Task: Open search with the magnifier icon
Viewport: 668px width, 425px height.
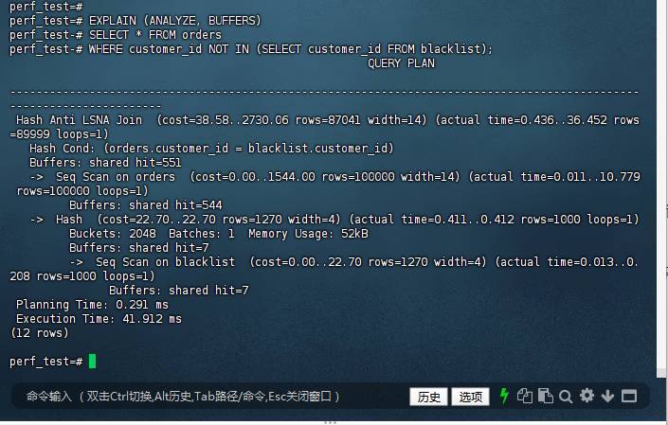Action: (566, 396)
